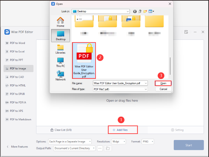Cancel the Open dialog
This screenshot has width=209, height=157.
tap(163, 89)
